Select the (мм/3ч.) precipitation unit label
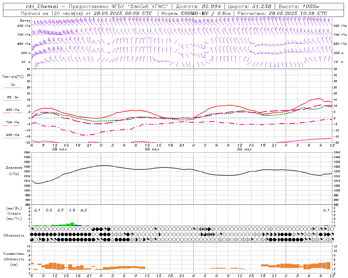Image resolution: width=348 pixels, height=278 pixels. pyautogui.click(x=14, y=208)
